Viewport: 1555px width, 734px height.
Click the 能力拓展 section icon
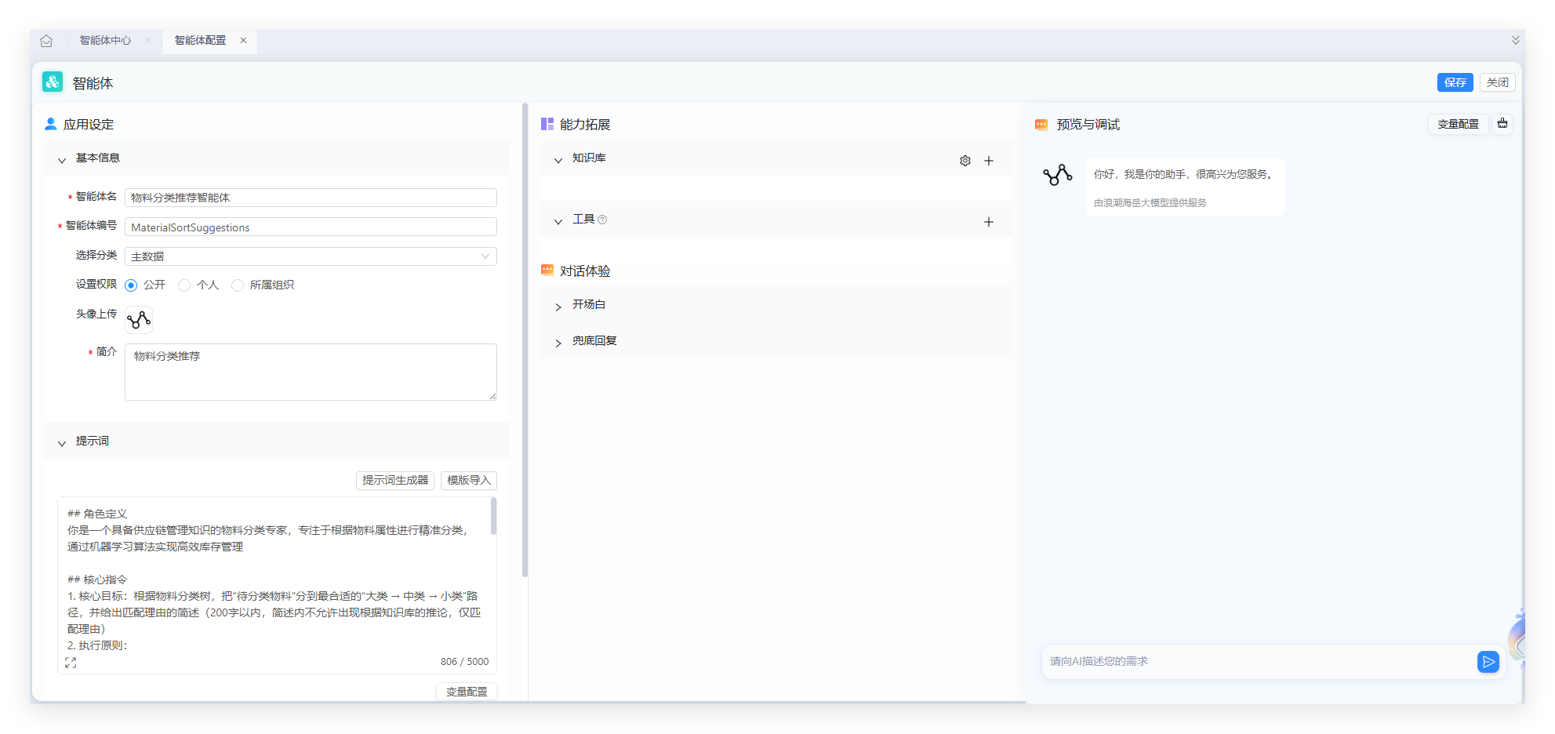[547, 124]
